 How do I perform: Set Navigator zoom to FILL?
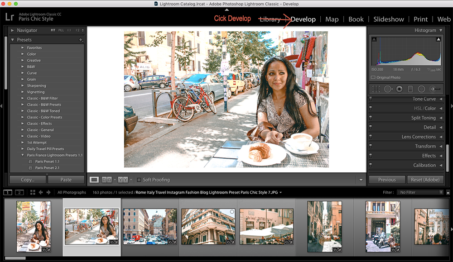coord(61,30)
